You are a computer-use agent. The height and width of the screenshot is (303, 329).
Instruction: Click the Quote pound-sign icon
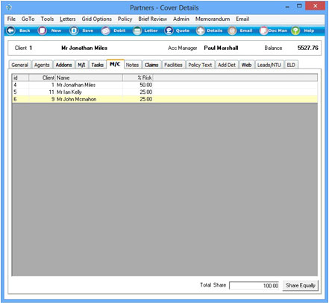[169, 31]
